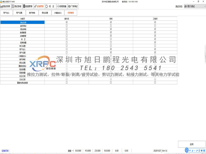Click the app logo in the title bar

pos(1,2)
